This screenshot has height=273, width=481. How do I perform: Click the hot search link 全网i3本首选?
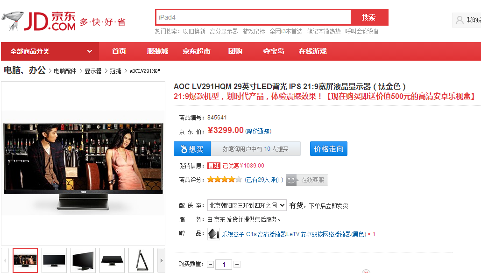(x=286, y=31)
